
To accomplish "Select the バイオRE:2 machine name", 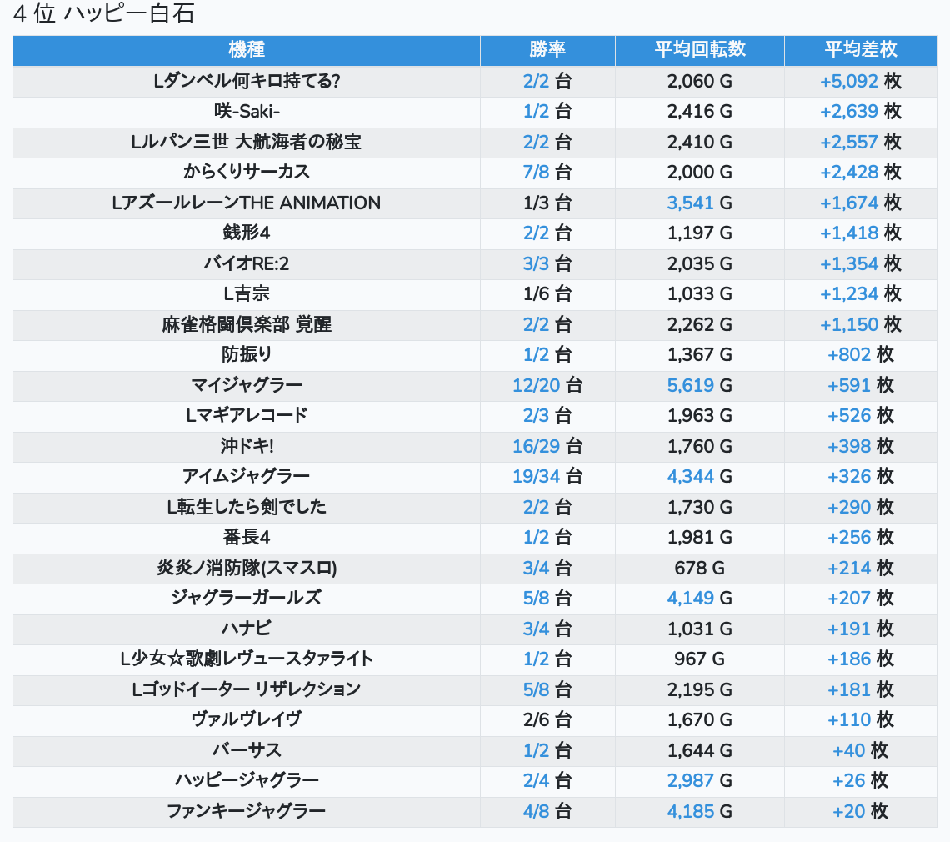I will point(247,263).
